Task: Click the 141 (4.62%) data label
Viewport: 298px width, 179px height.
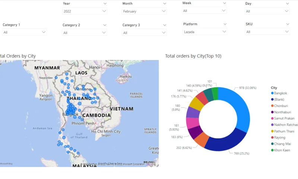Action: pos(184,91)
